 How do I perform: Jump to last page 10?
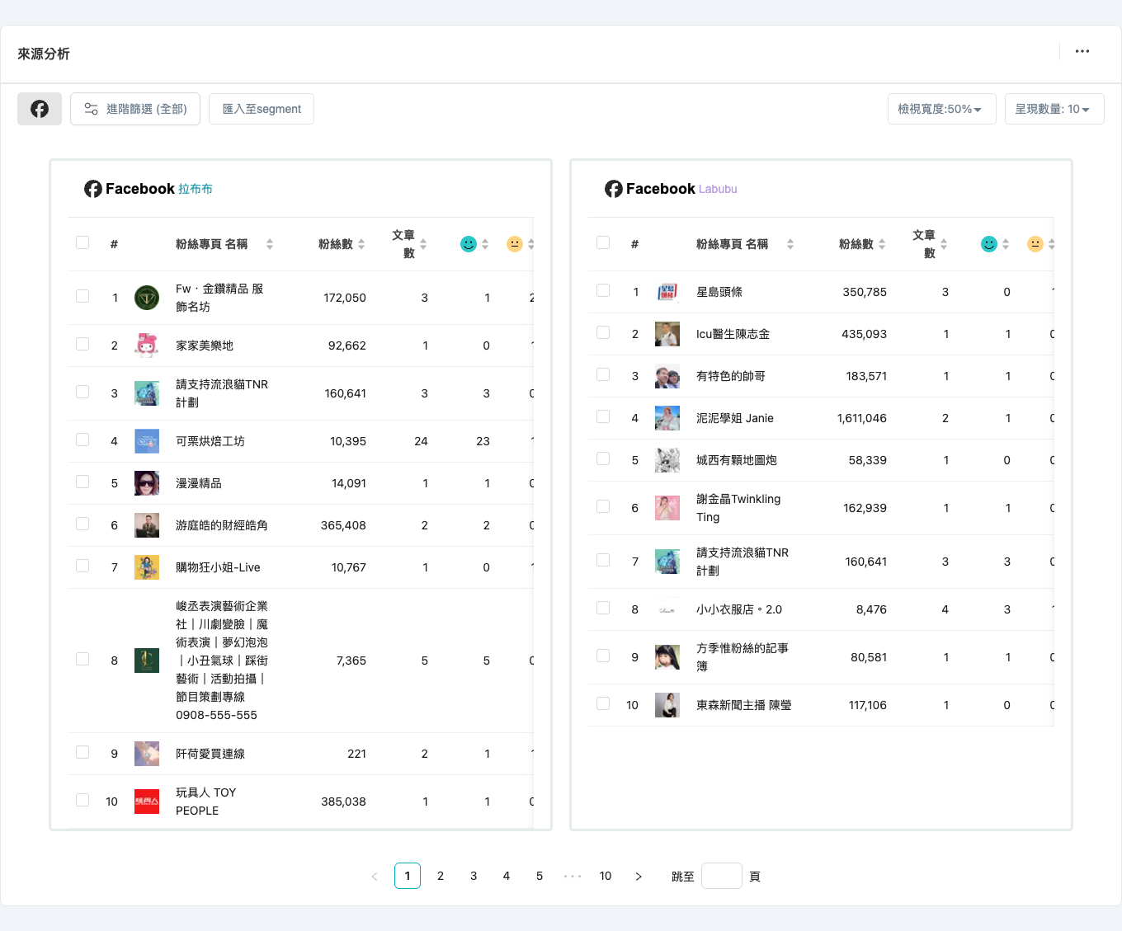tap(606, 876)
